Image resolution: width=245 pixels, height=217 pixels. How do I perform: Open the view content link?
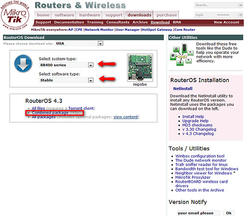coord(126,117)
